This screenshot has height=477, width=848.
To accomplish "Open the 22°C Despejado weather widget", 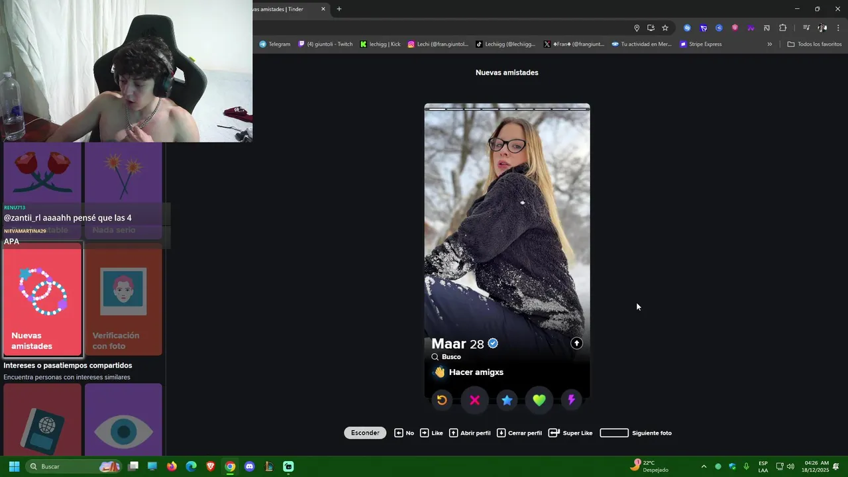I will pyautogui.click(x=649, y=466).
